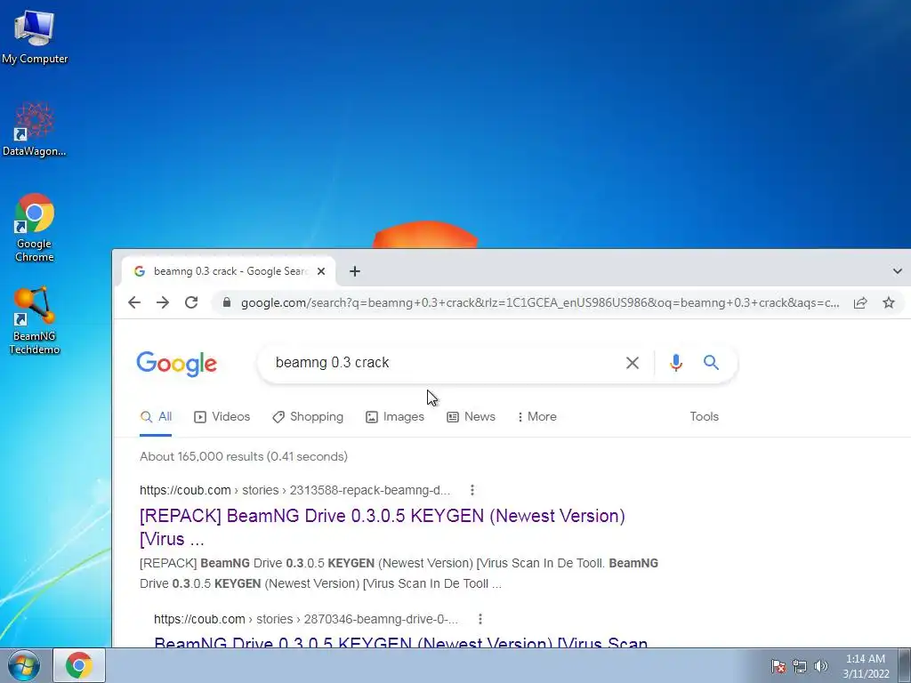The image size is (911, 683).
Task: Click the browser back arrow
Action: [134, 302]
